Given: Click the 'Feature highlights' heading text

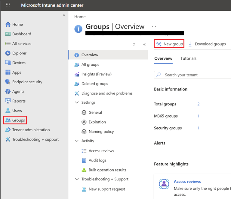Looking at the screenshot, I should (171, 164).
